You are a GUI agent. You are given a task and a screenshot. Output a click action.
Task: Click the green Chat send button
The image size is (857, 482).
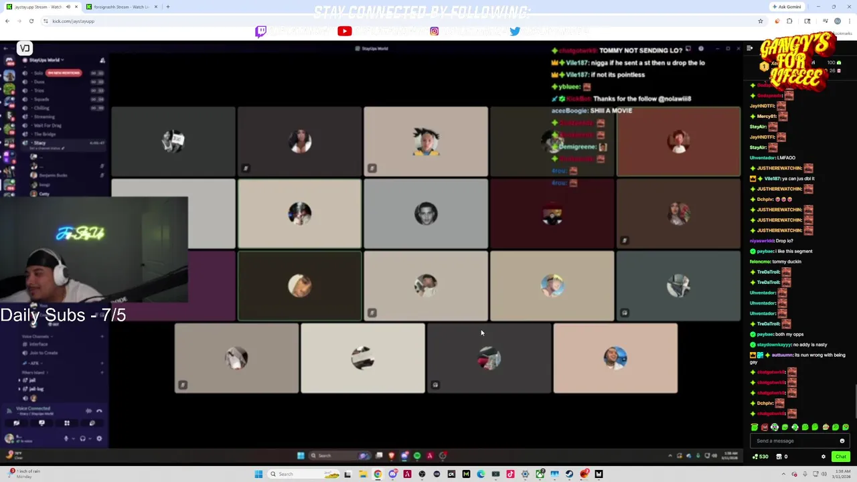click(x=841, y=457)
